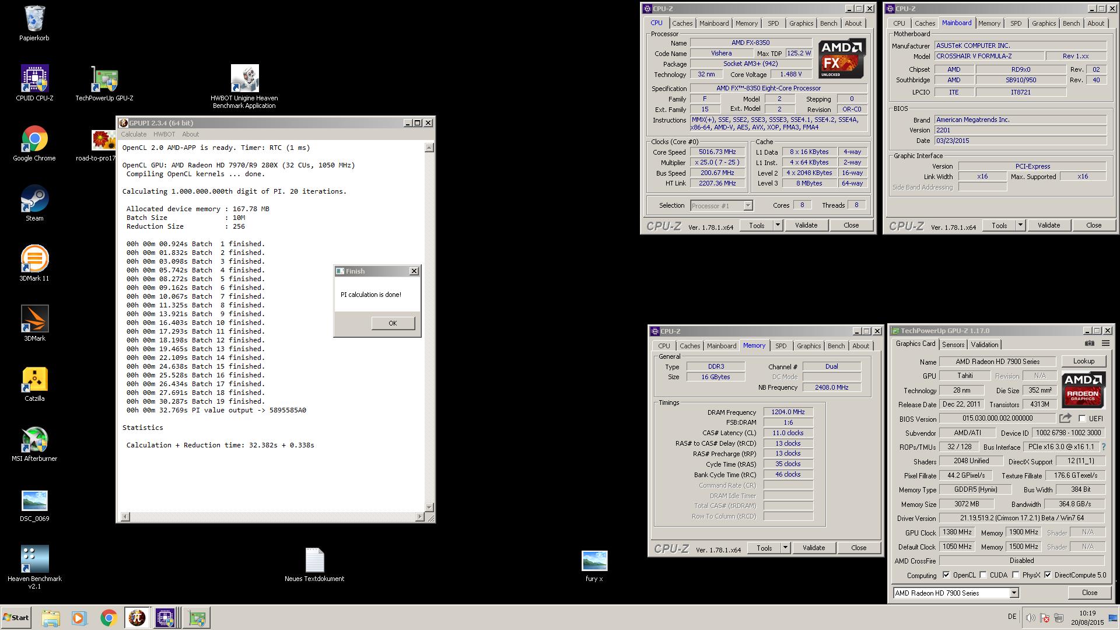The image size is (1120, 630).
Task: Click the GPU-Z screenshot camera icon
Action: point(1089,344)
